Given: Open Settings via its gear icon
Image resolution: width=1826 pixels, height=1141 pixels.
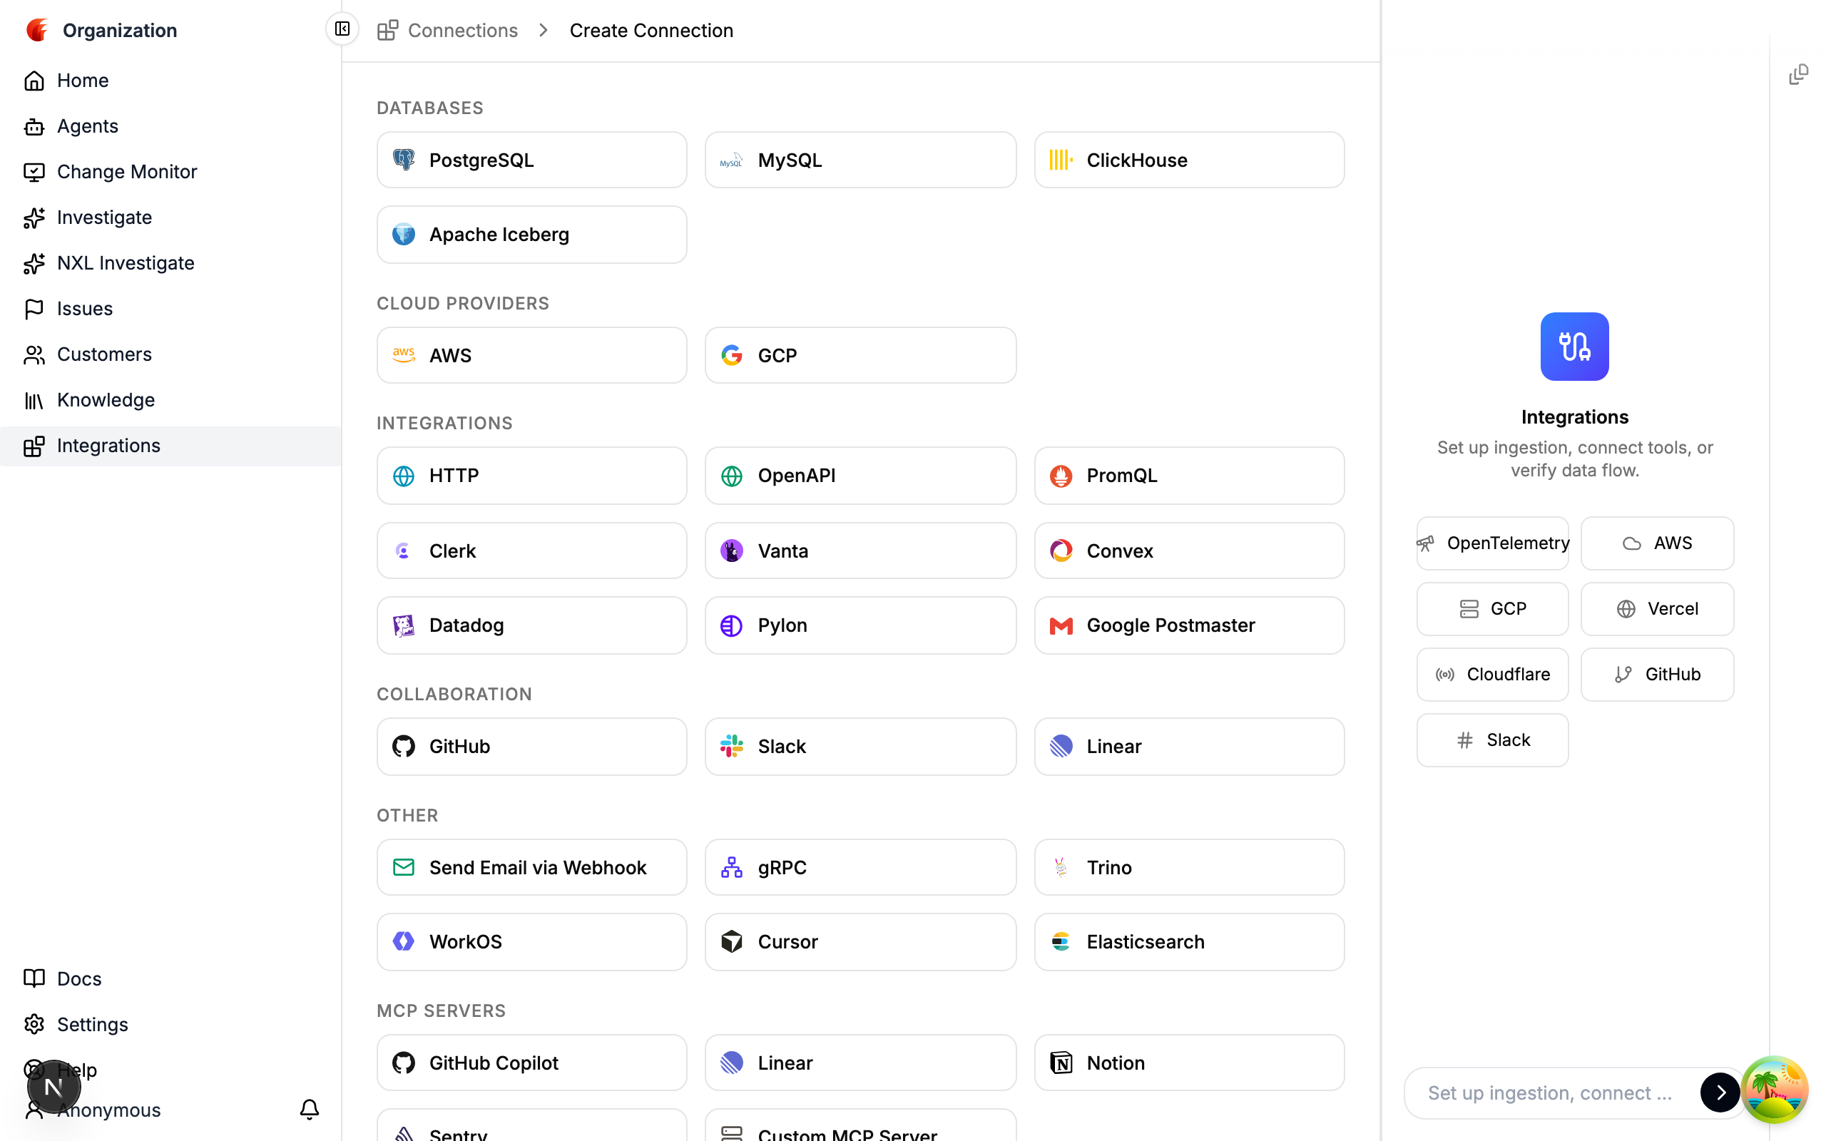Looking at the screenshot, I should click(x=35, y=1024).
